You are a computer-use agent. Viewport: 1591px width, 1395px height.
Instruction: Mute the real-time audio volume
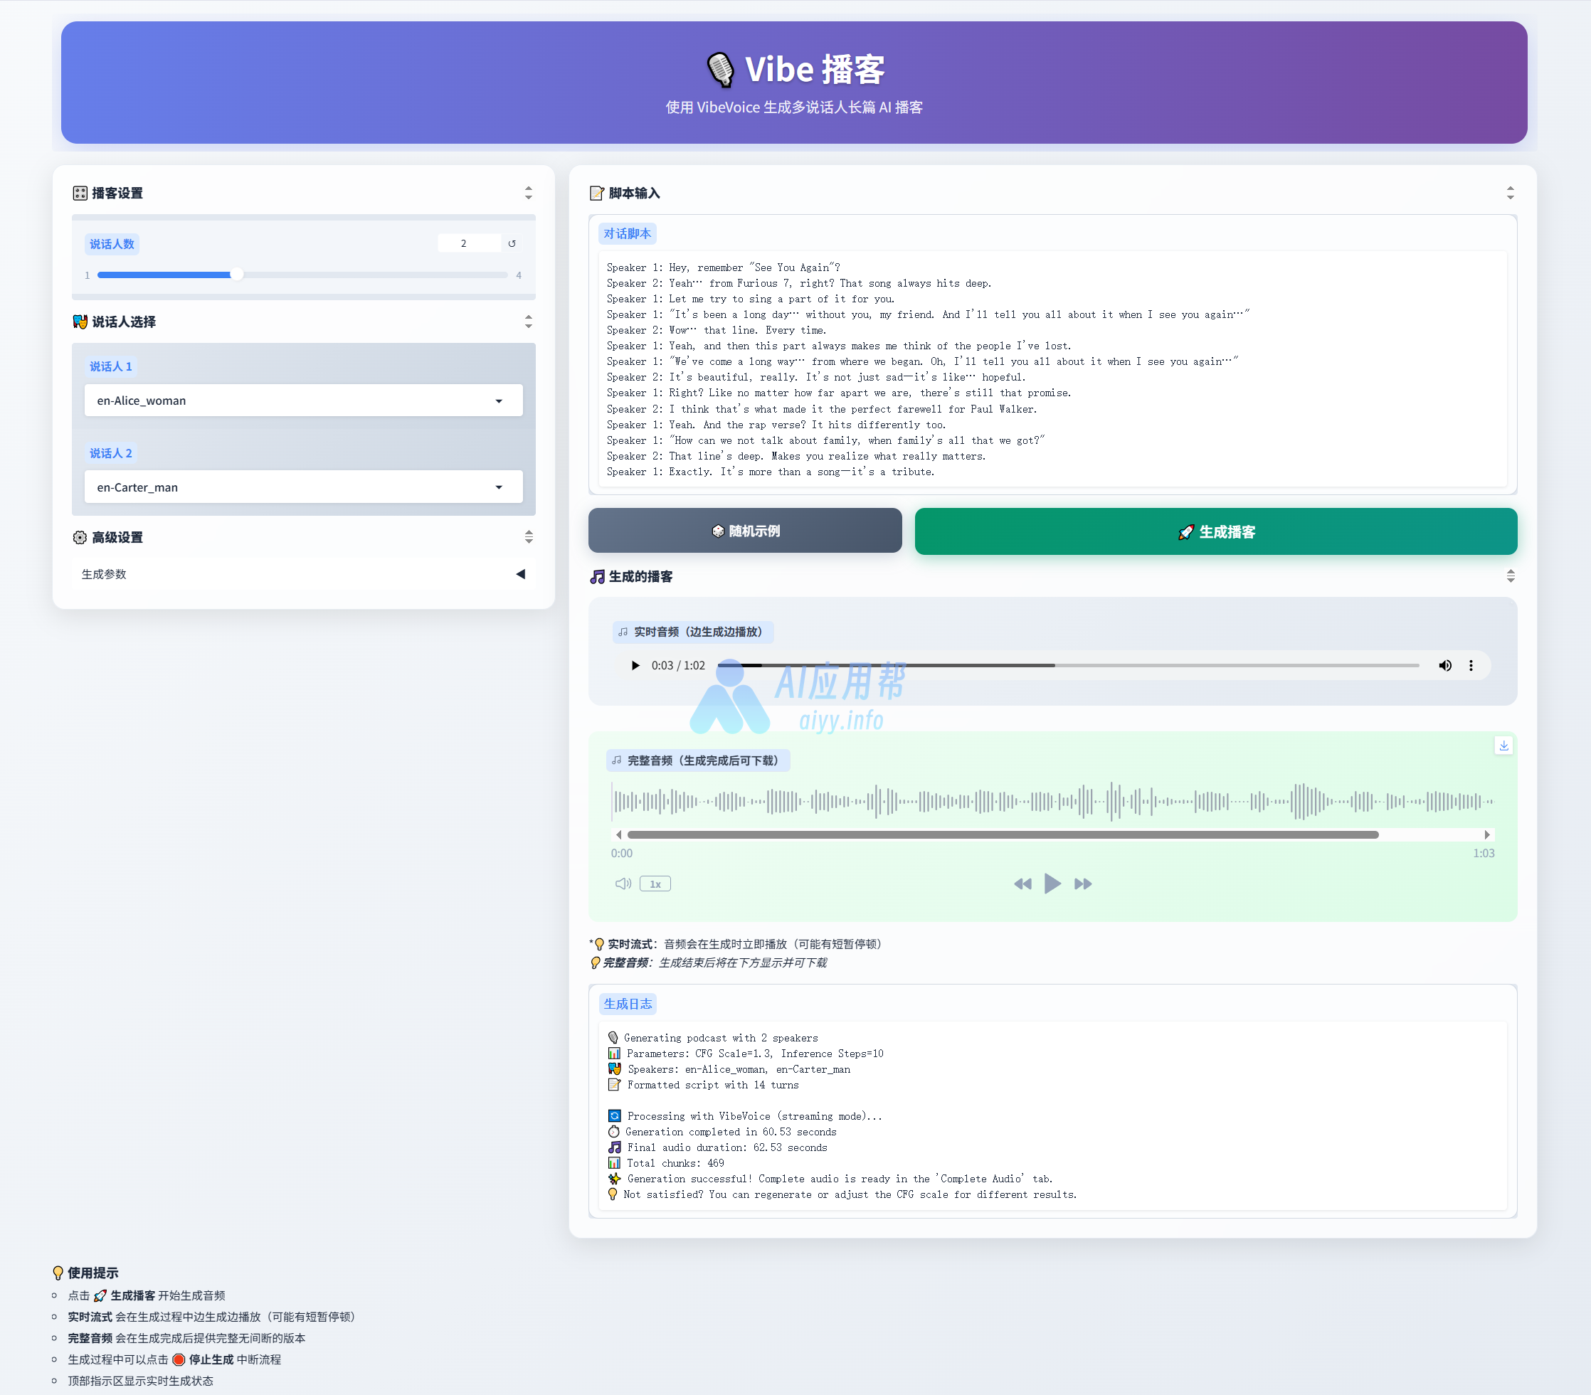1444,665
